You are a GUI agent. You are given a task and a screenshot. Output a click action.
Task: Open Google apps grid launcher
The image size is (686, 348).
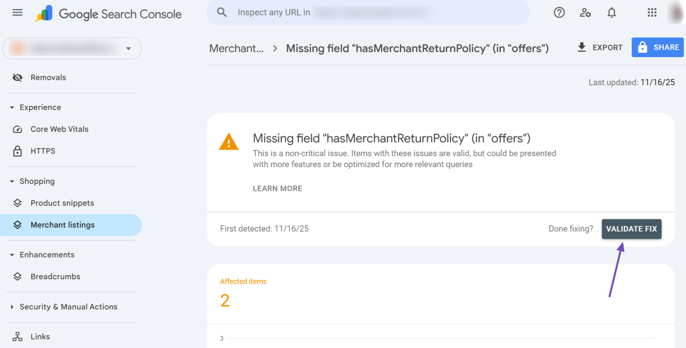coord(652,12)
